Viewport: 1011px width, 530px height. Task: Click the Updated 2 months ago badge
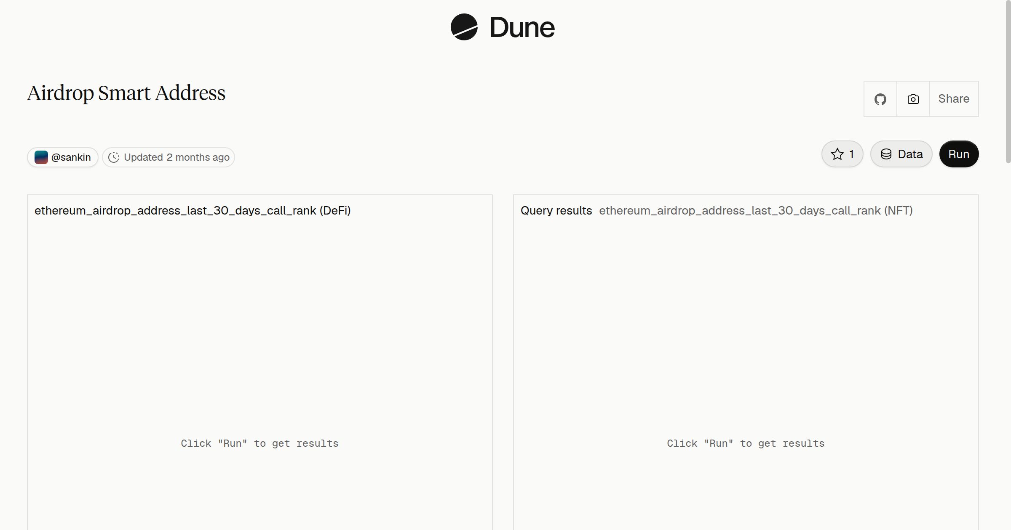[168, 157]
